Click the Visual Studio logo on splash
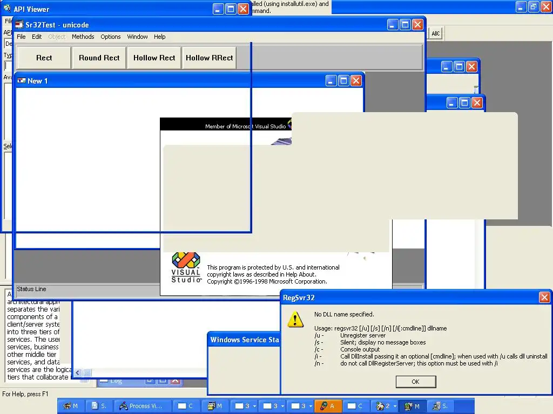553x414 pixels. (186, 267)
